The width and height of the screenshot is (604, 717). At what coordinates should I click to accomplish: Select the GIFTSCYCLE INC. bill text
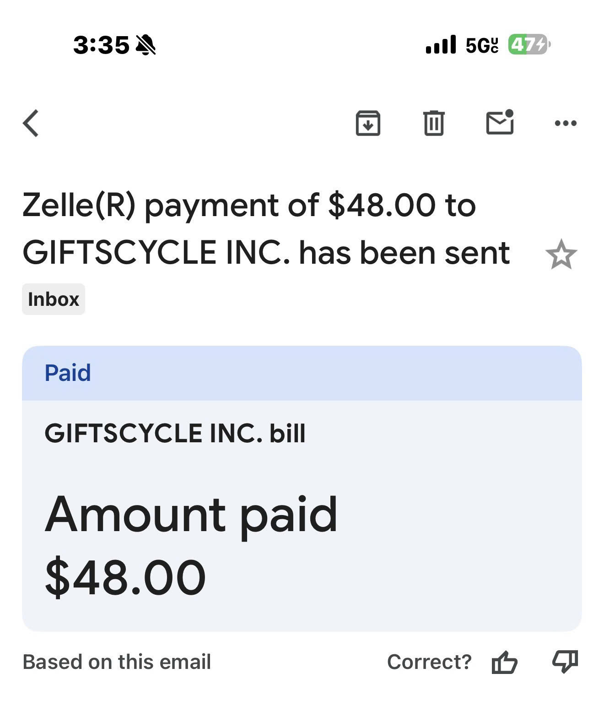[175, 433]
